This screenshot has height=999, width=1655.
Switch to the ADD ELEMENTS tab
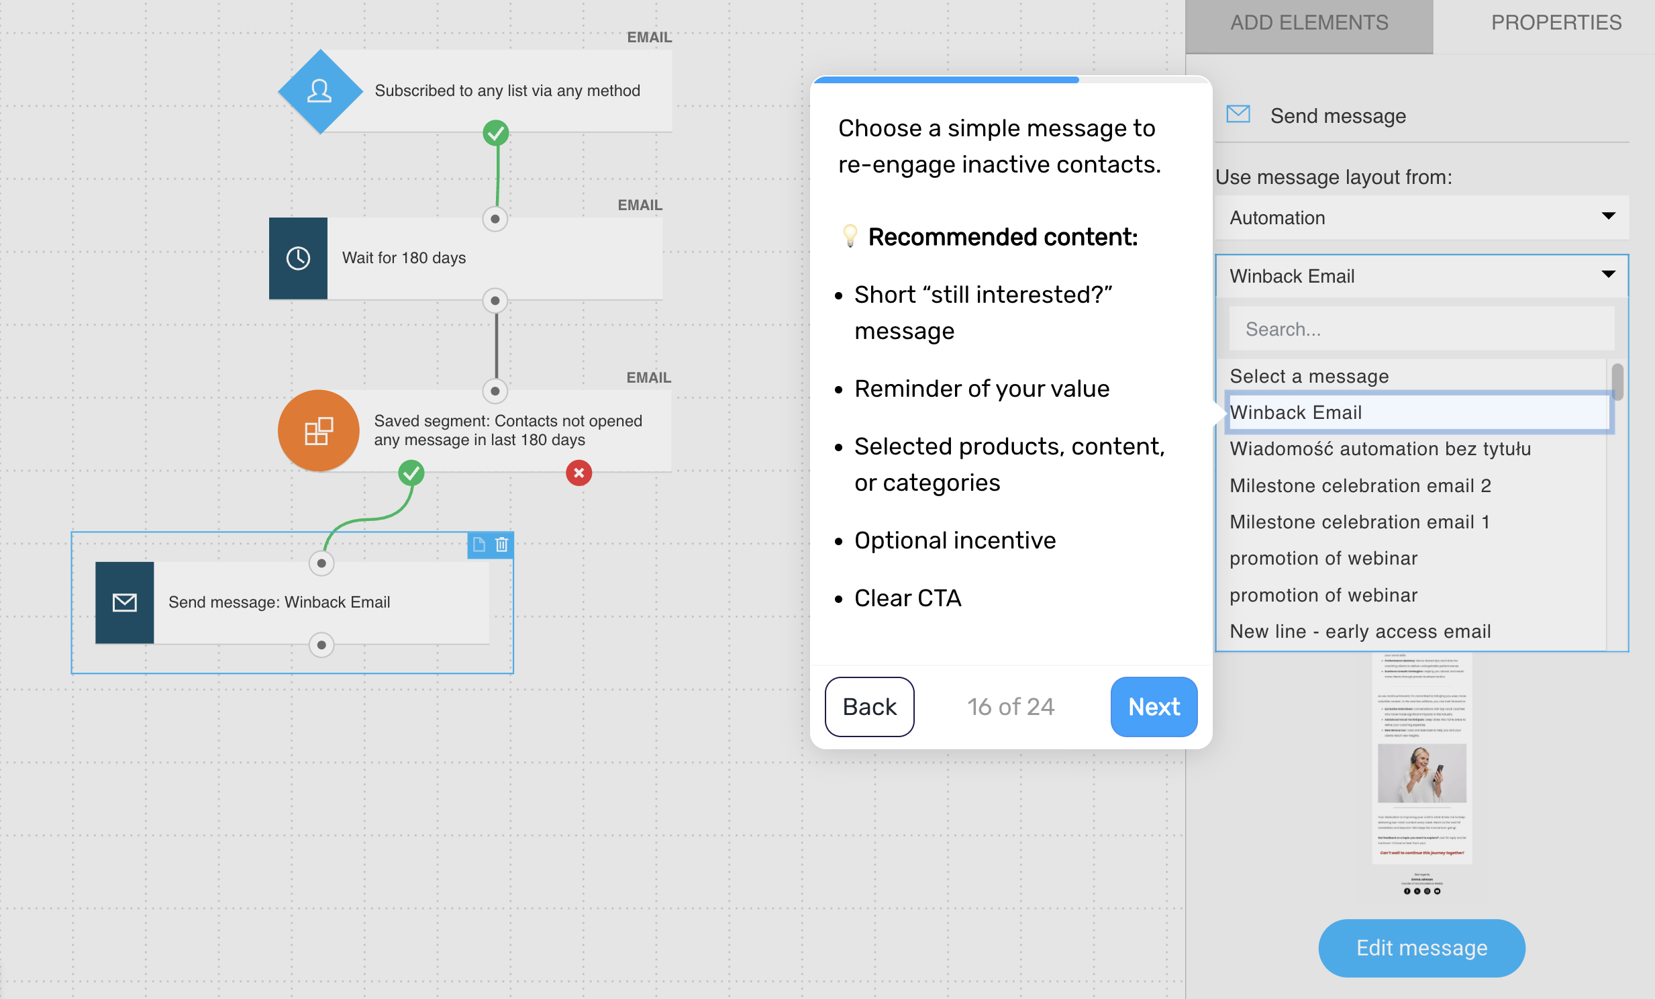pos(1309,23)
